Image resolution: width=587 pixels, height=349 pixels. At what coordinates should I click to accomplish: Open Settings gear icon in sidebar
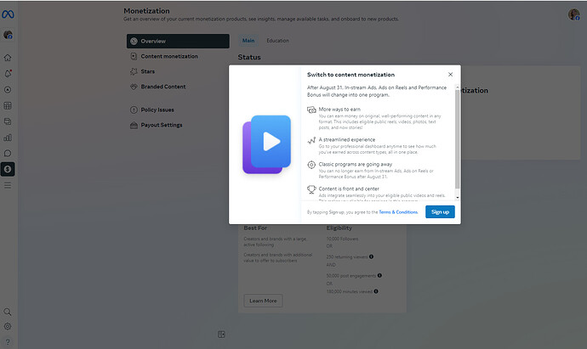8,326
